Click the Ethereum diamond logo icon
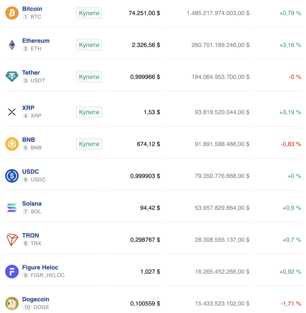Screen dimensions: 306x313 click(12, 45)
